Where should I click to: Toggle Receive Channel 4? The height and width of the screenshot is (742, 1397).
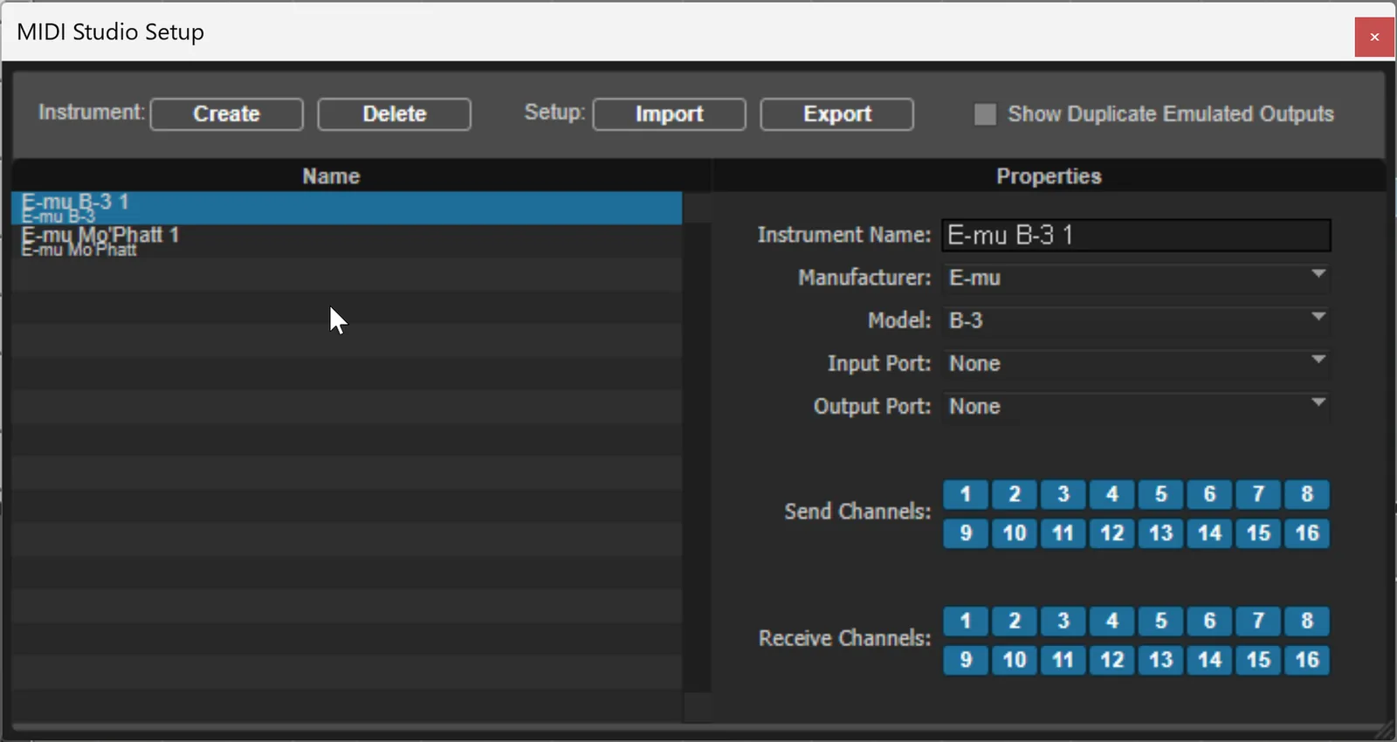coord(1112,621)
